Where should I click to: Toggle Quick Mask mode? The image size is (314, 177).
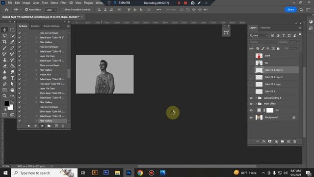click(4, 115)
